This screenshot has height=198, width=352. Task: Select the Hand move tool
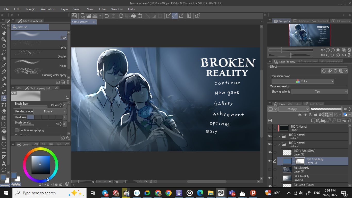coord(4,33)
